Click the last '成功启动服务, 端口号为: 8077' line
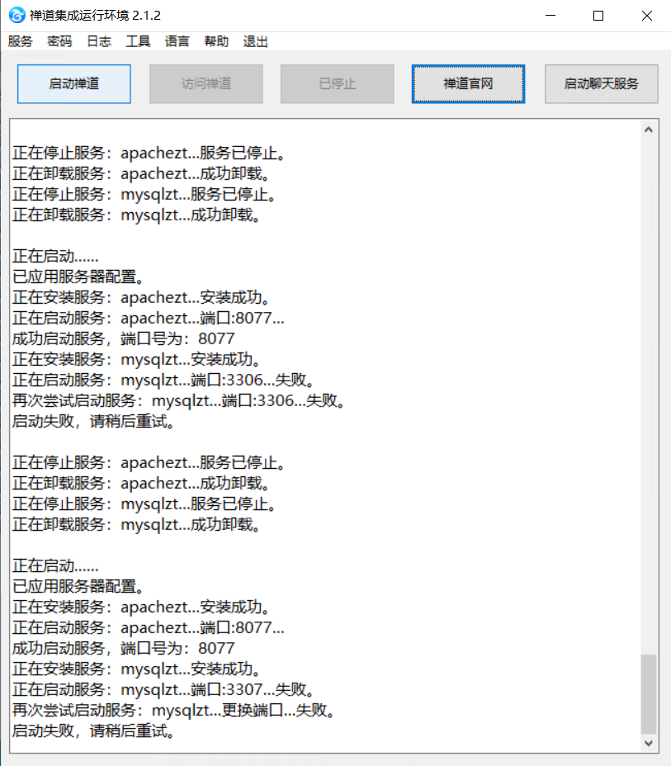The image size is (671, 766). click(x=124, y=648)
